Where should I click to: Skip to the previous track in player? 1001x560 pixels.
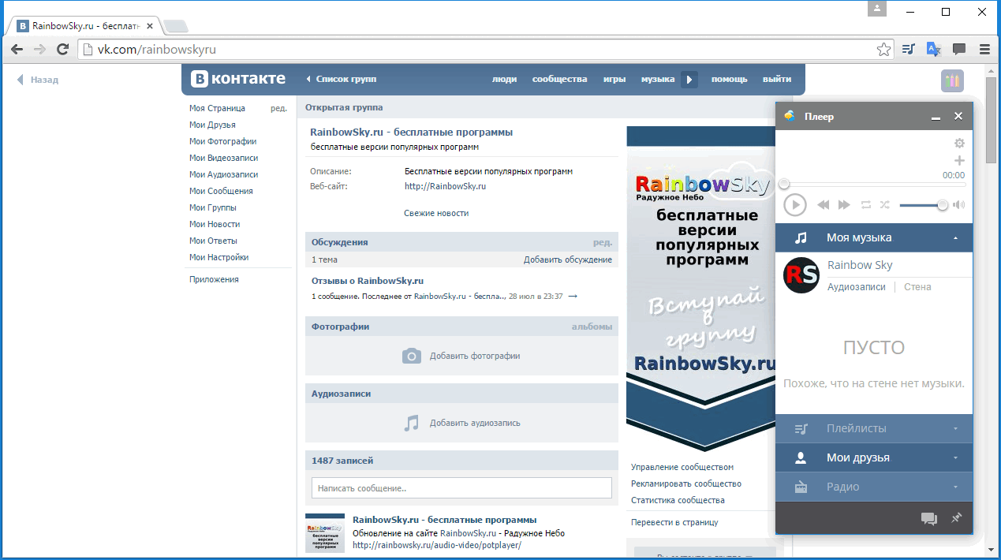click(823, 205)
